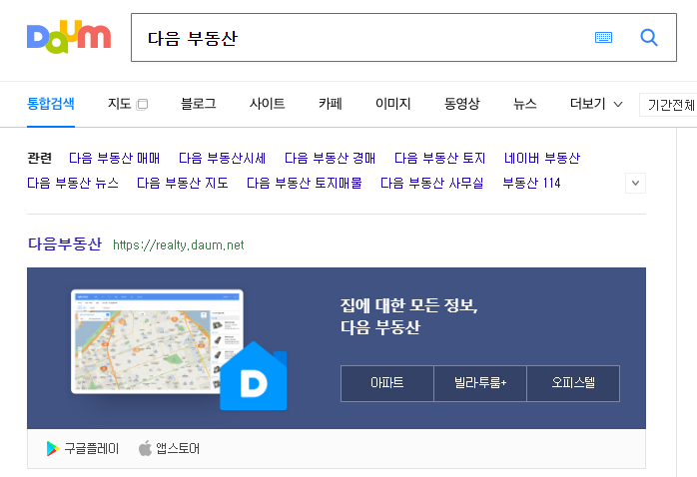Open related search 다음 부동산 매매
The width and height of the screenshot is (697, 477).
114,158
